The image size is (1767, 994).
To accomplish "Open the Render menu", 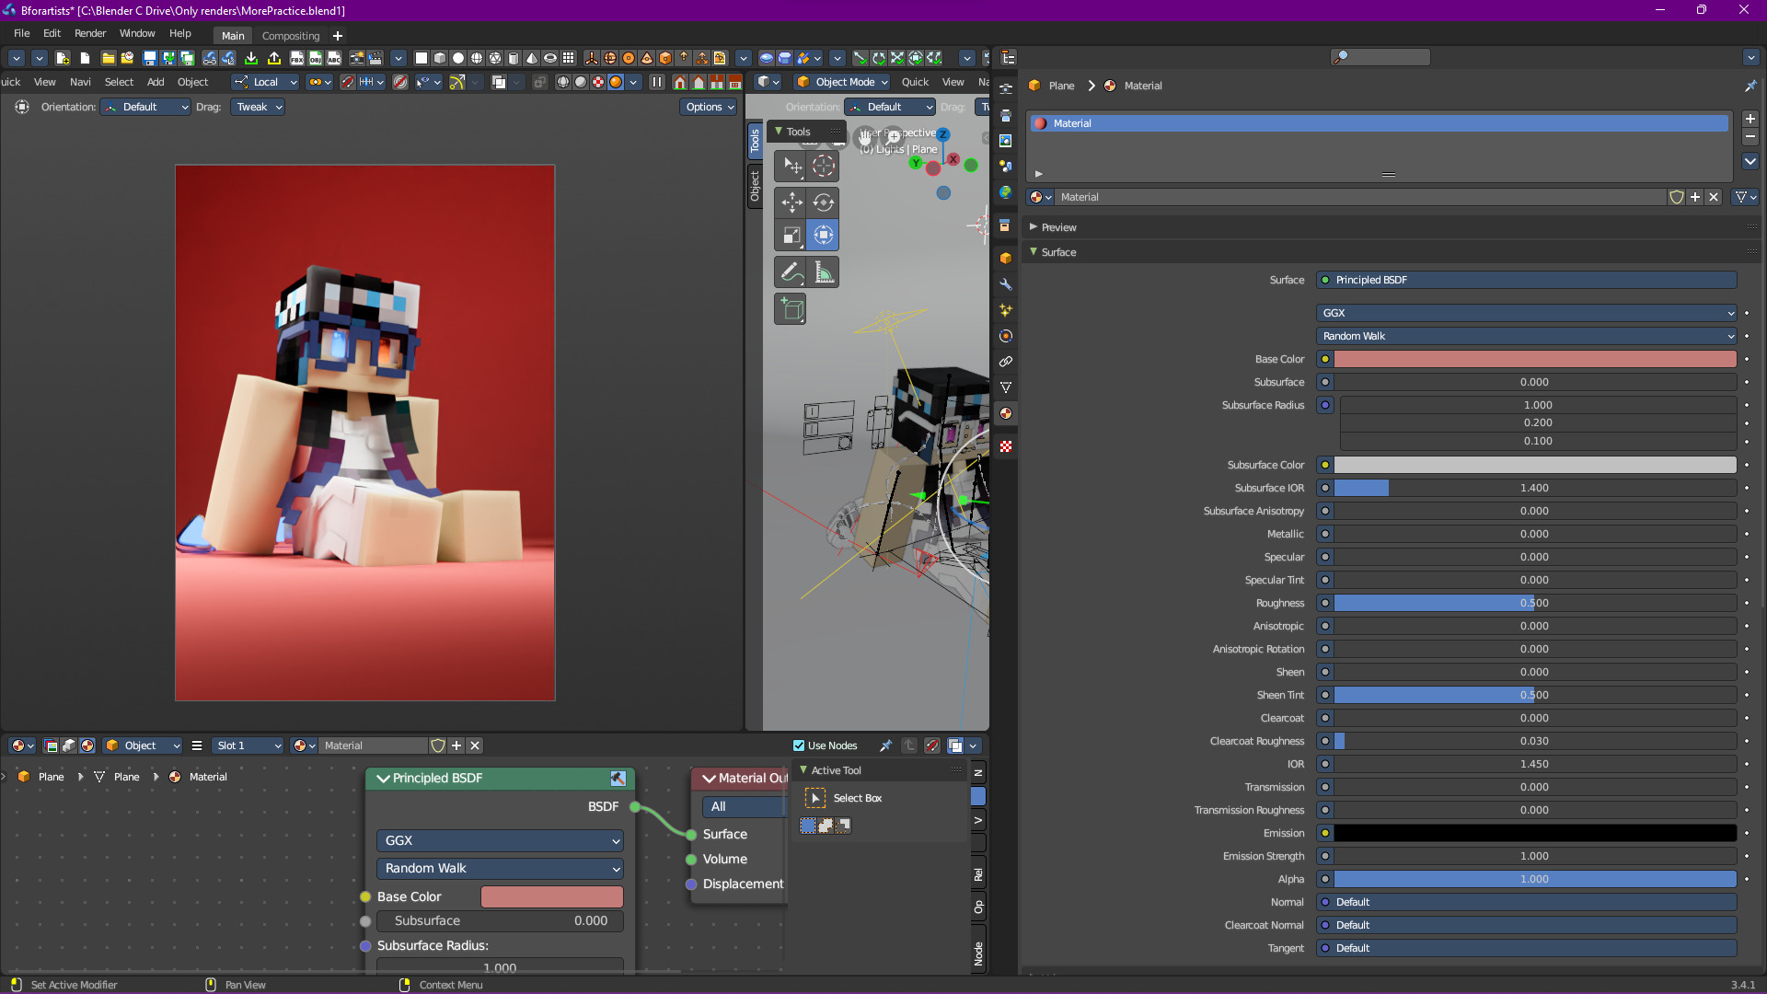I will (x=90, y=33).
